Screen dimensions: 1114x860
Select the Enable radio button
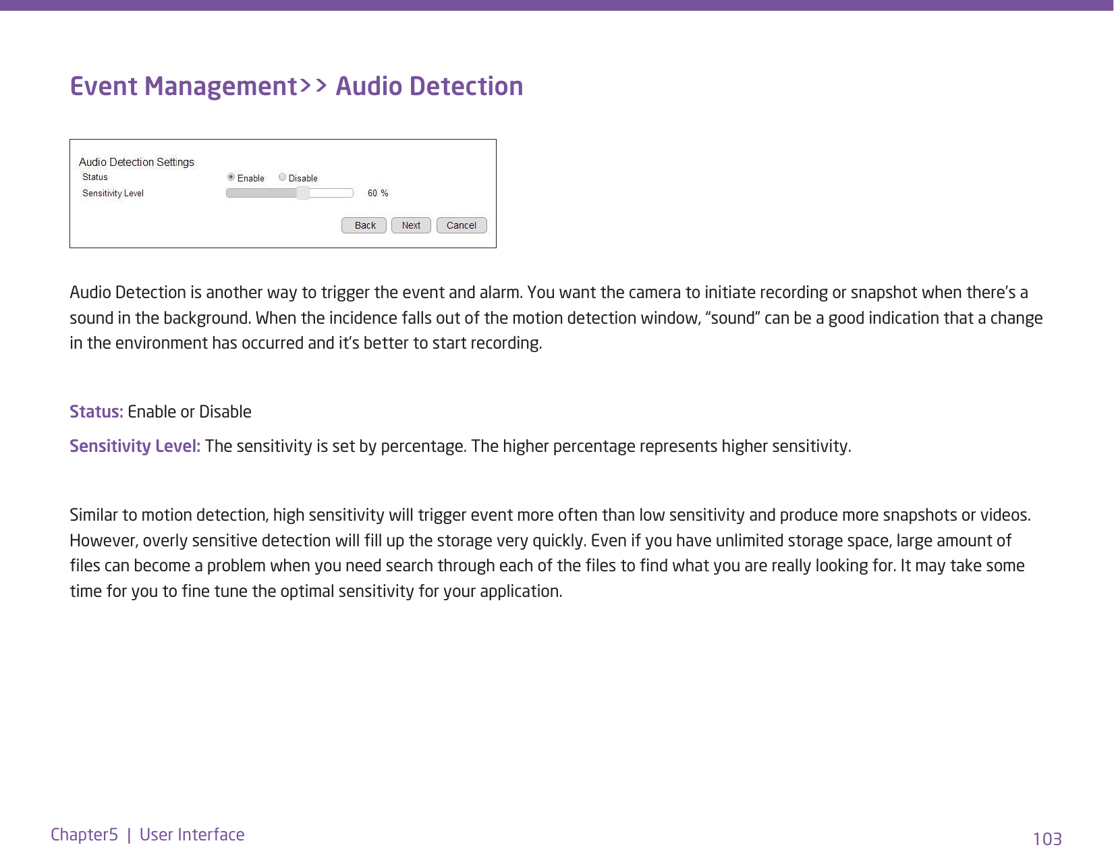[x=231, y=177]
